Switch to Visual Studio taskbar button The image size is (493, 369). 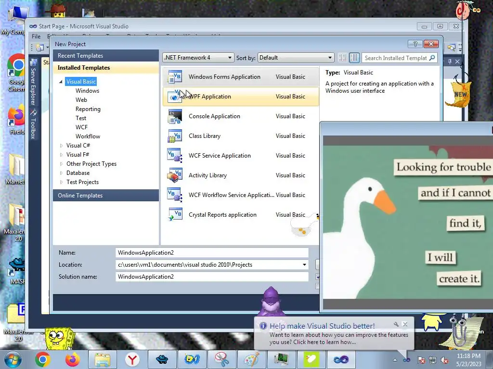[x=341, y=359]
